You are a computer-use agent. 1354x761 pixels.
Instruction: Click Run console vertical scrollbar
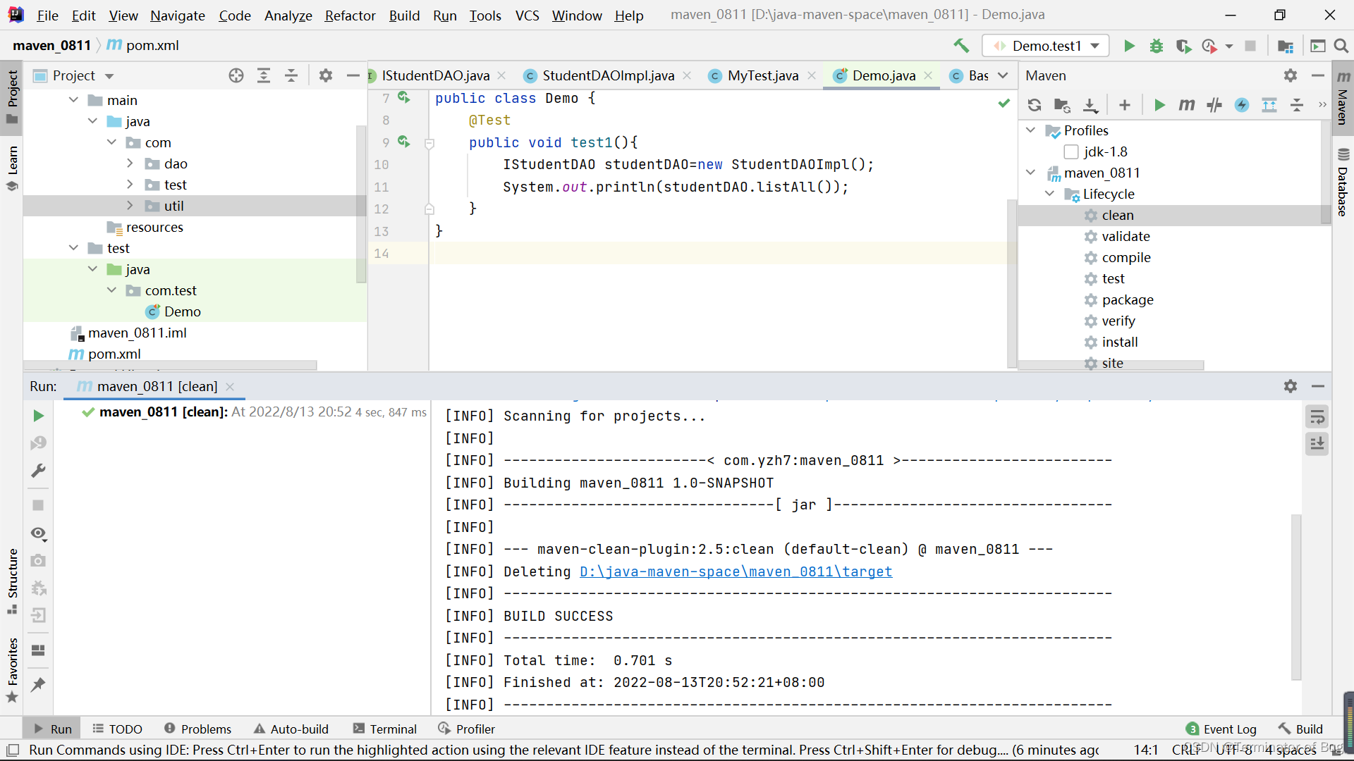(1296, 598)
